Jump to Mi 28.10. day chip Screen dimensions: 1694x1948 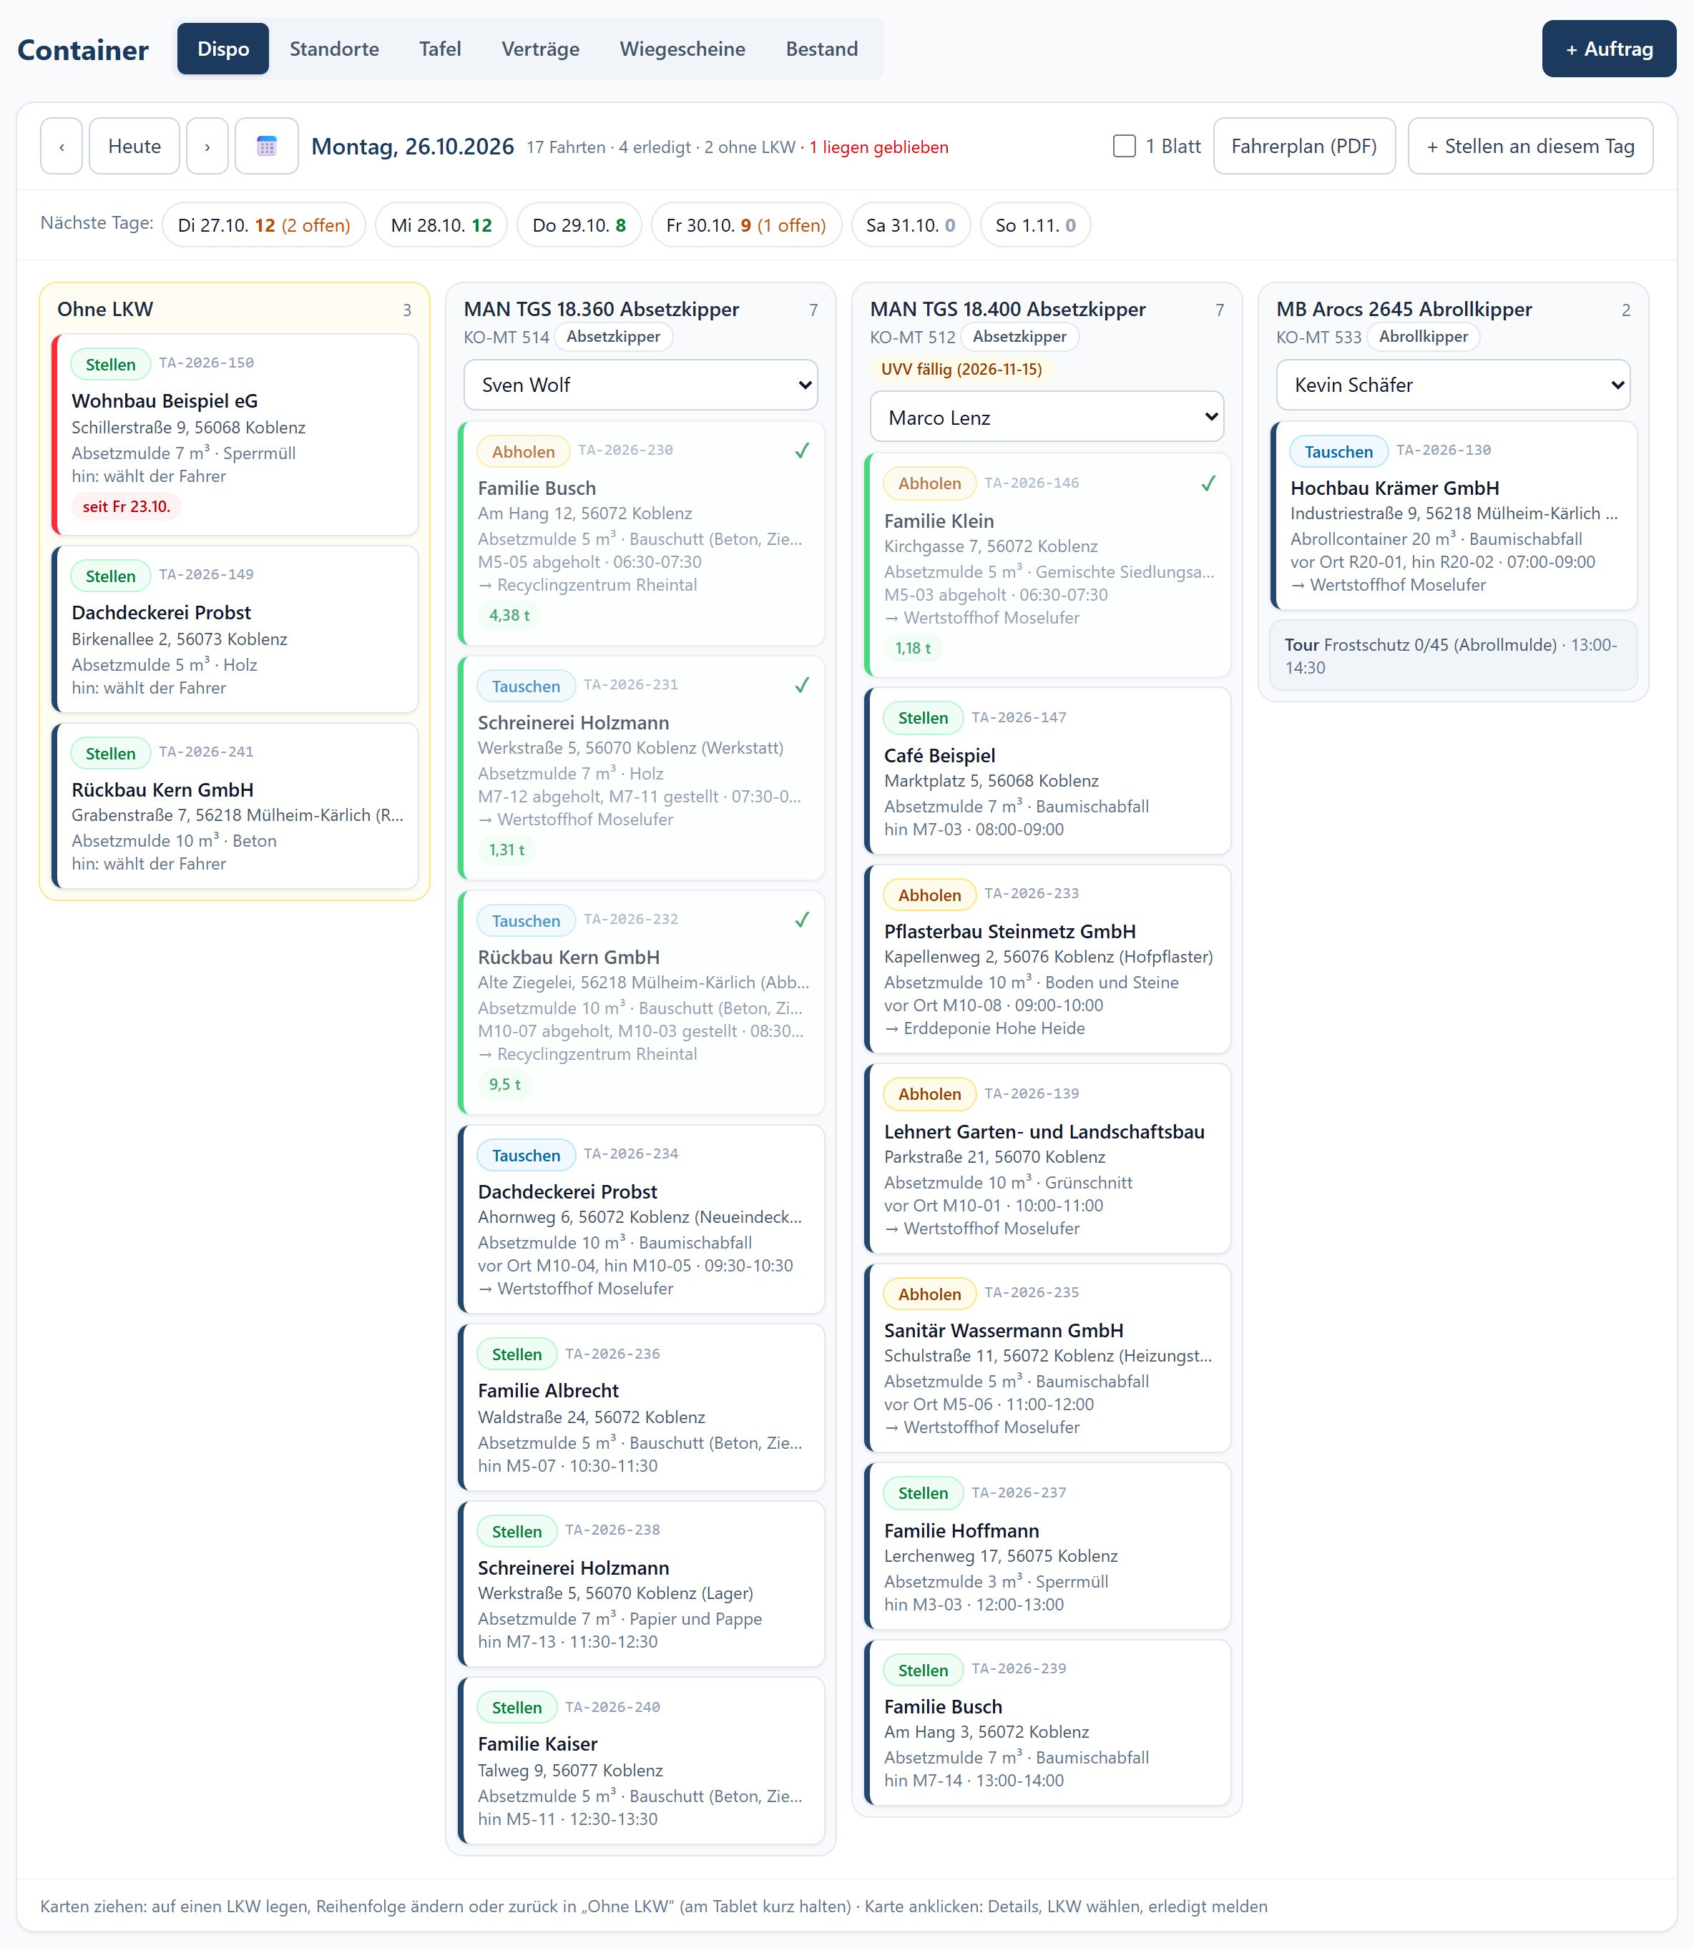pos(441,225)
